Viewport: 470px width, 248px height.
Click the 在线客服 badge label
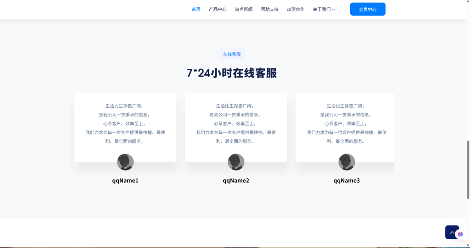[232, 54]
